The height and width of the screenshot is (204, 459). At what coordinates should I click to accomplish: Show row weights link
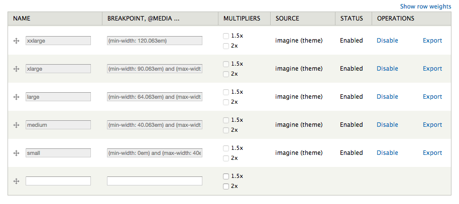(426, 7)
